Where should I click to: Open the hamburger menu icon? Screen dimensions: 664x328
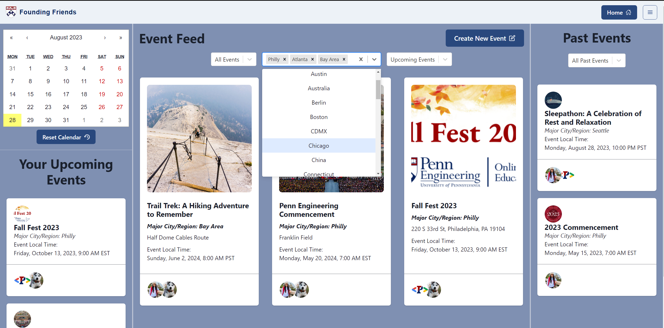[650, 12]
